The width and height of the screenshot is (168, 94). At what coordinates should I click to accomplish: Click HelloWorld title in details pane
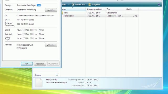pyautogui.click(x=52, y=79)
